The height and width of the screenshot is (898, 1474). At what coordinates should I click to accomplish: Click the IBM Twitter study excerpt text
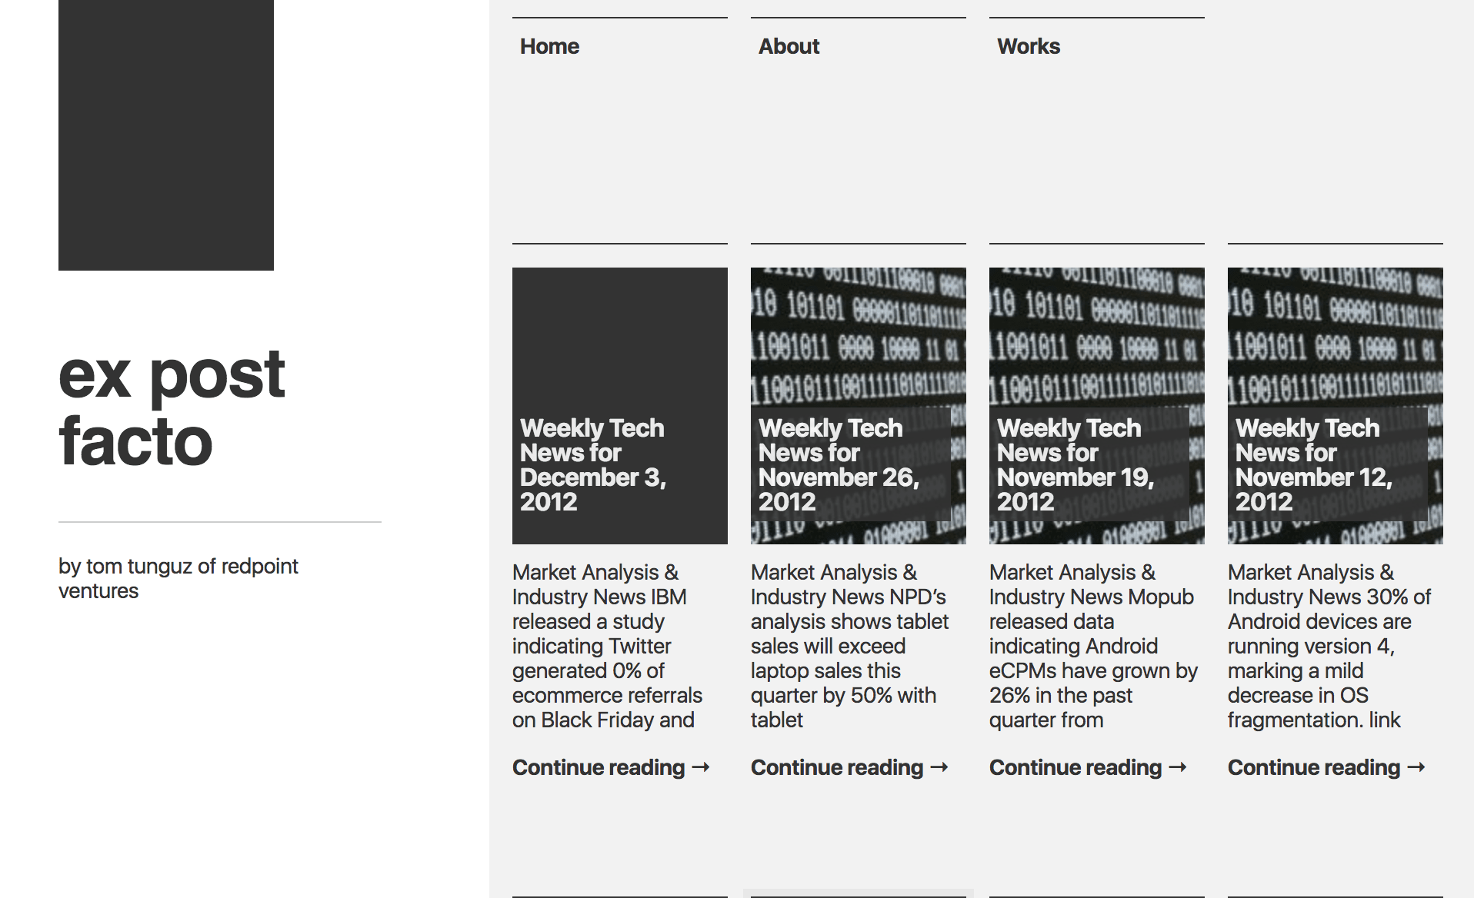(608, 646)
